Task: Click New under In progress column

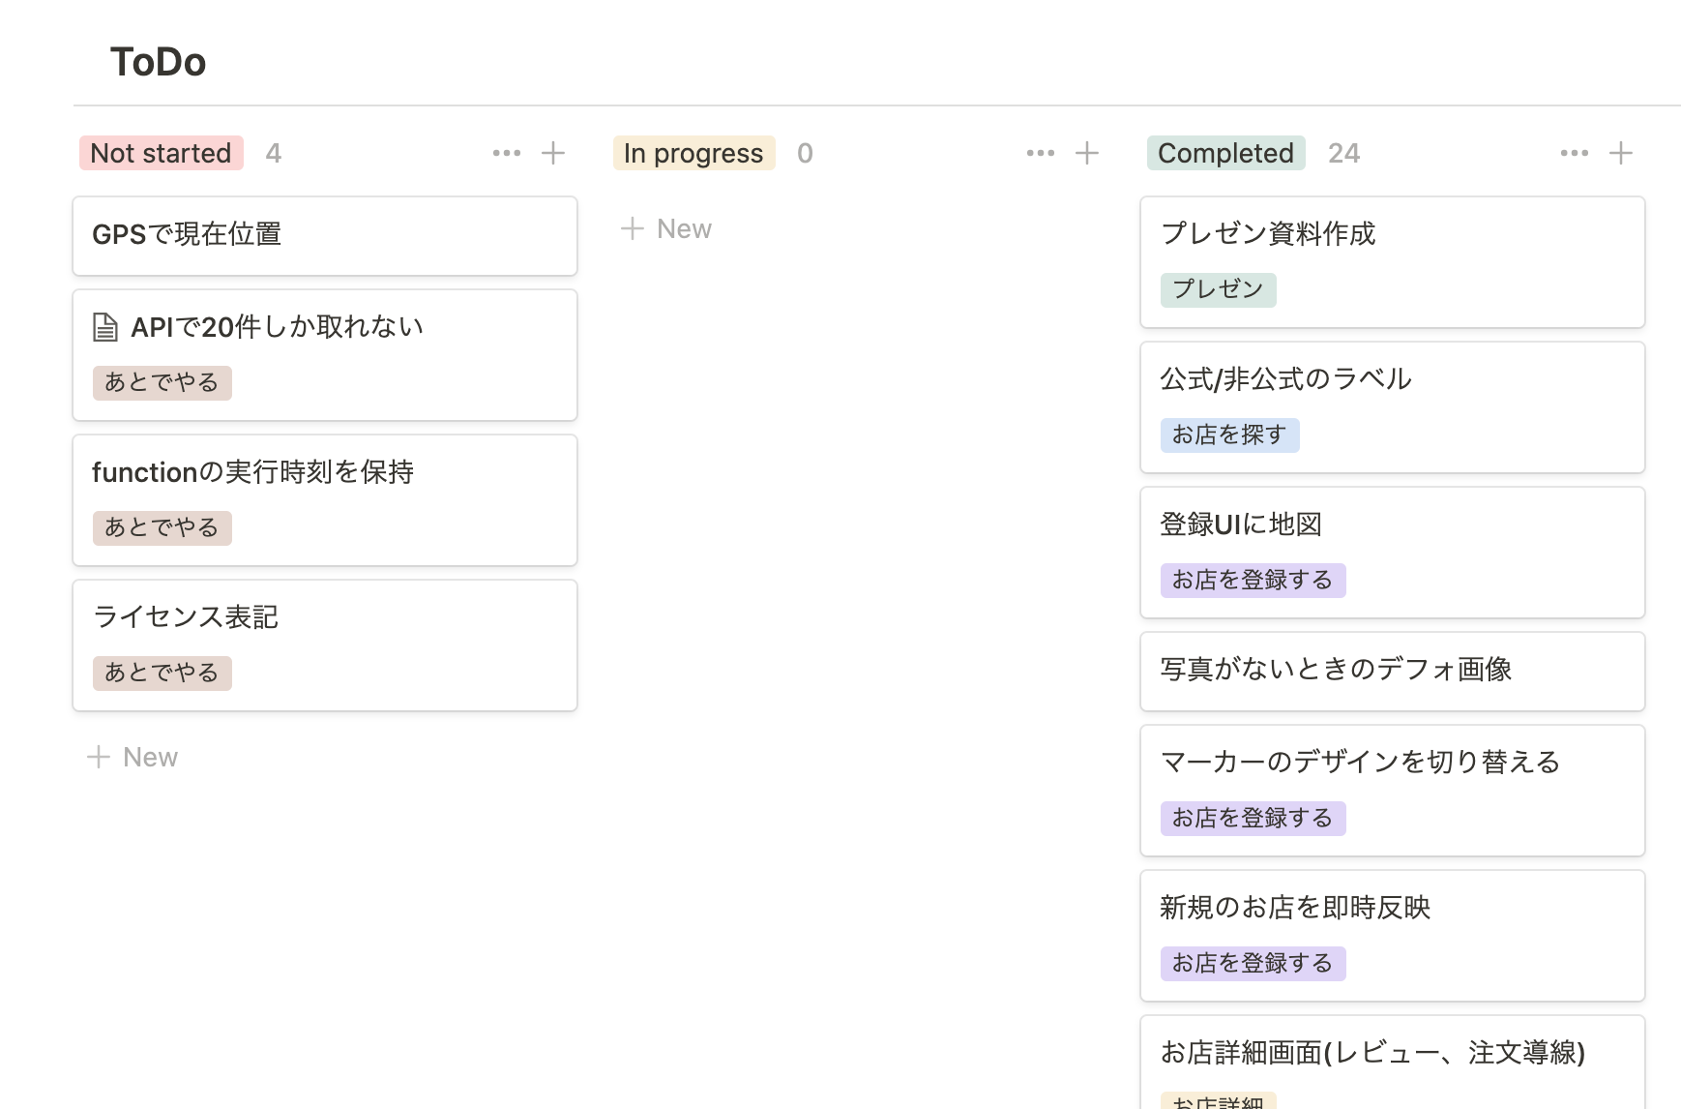Action: 666,229
